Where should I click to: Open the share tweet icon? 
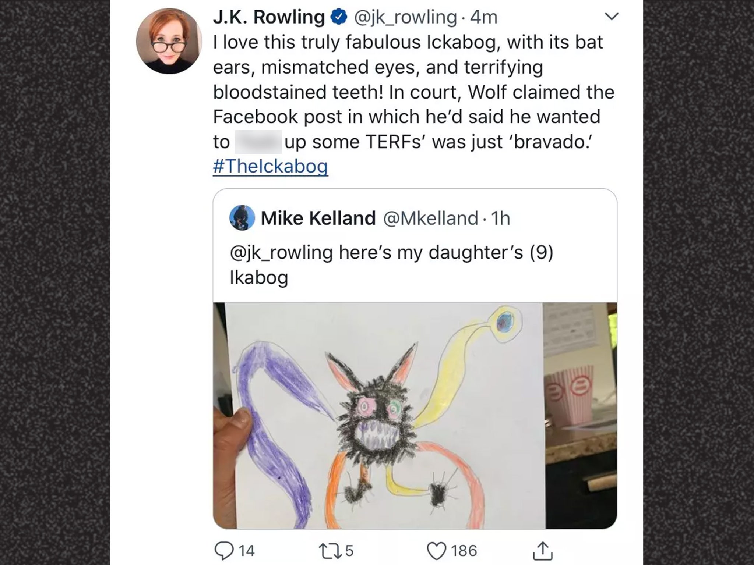click(x=542, y=550)
